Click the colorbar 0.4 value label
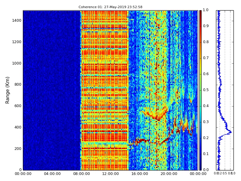 [x=206, y=106]
